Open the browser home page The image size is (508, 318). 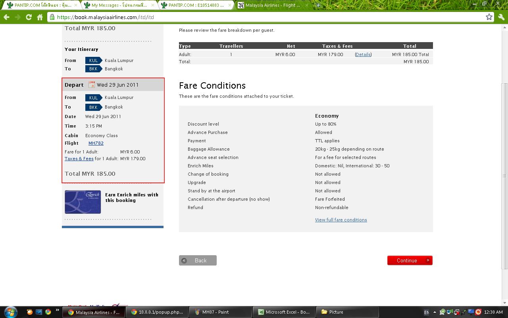pyautogui.click(x=40, y=17)
